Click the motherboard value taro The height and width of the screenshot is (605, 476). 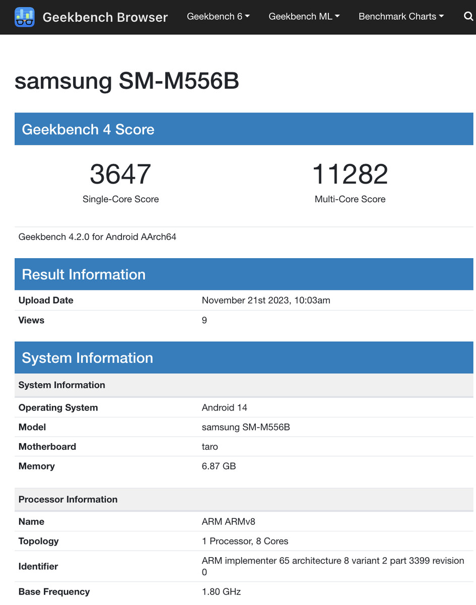tap(210, 447)
